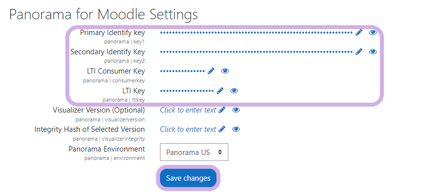Viewport: 423px width, 192px height.
Task: Toggle eye icon for Visualizer Version
Action: (236, 110)
